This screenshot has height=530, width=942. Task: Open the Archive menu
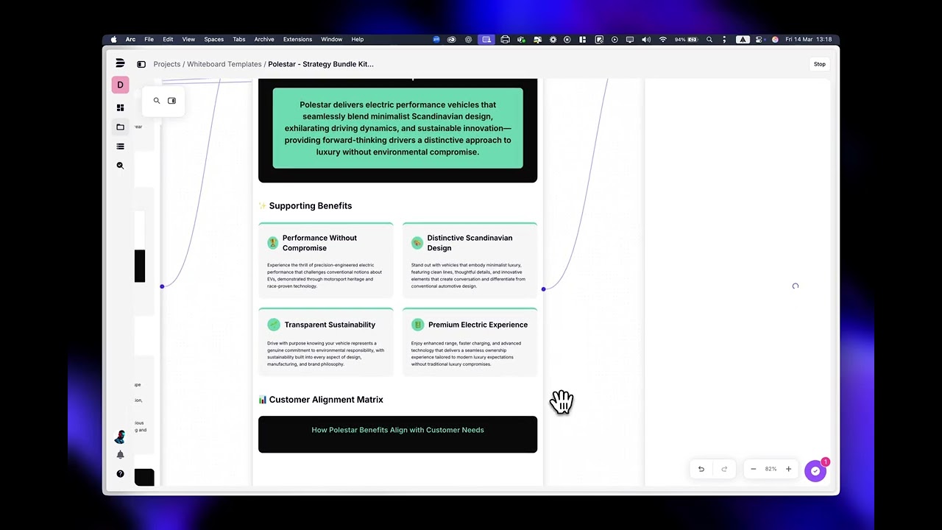[264, 39]
